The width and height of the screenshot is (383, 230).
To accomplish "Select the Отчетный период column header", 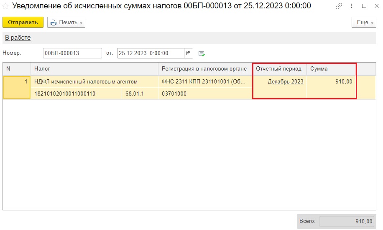I will pyautogui.click(x=280, y=69).
